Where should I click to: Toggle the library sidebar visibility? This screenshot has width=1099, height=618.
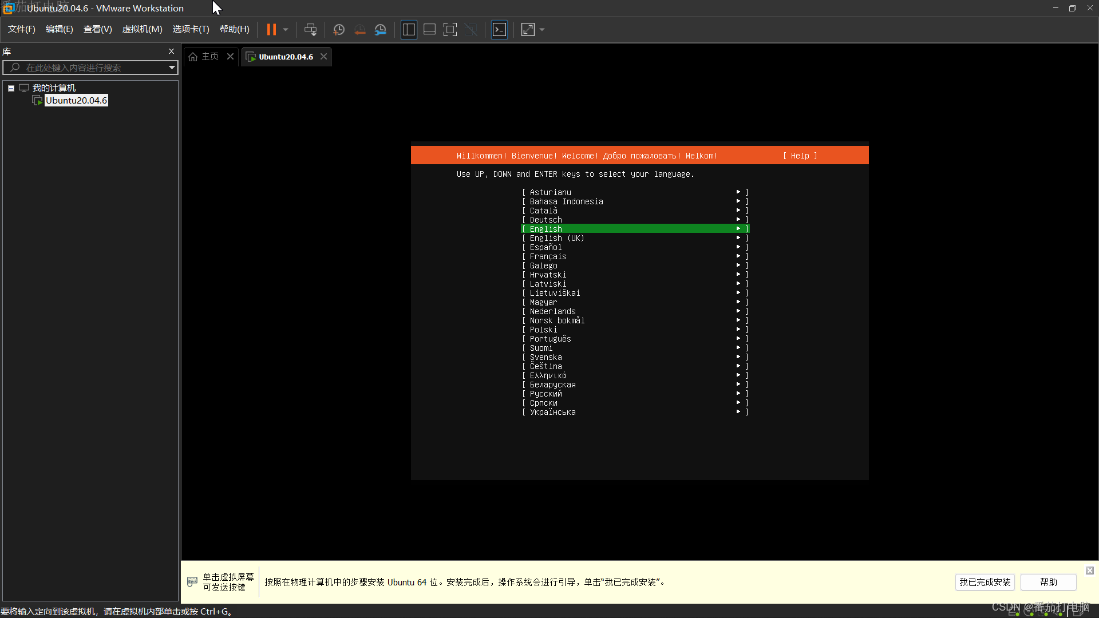(409, 29)
